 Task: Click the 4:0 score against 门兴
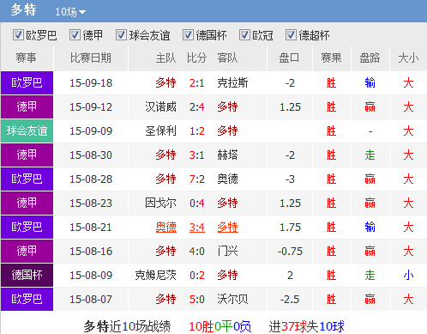(197, 252)
